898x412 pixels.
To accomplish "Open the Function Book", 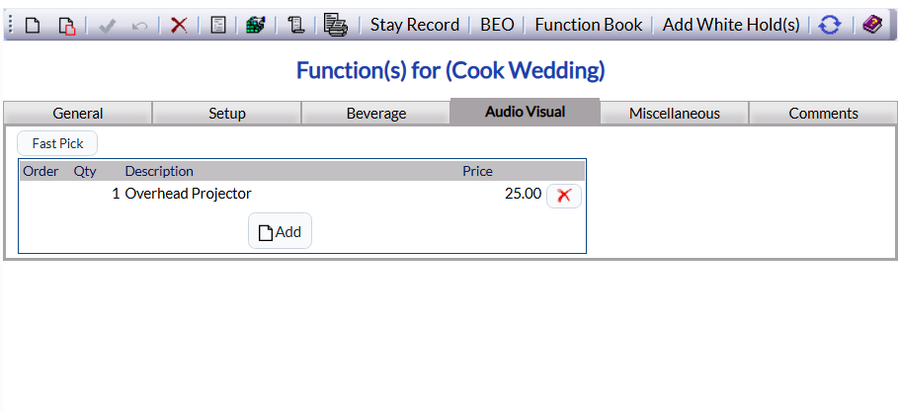I will [x=589, y=26].
